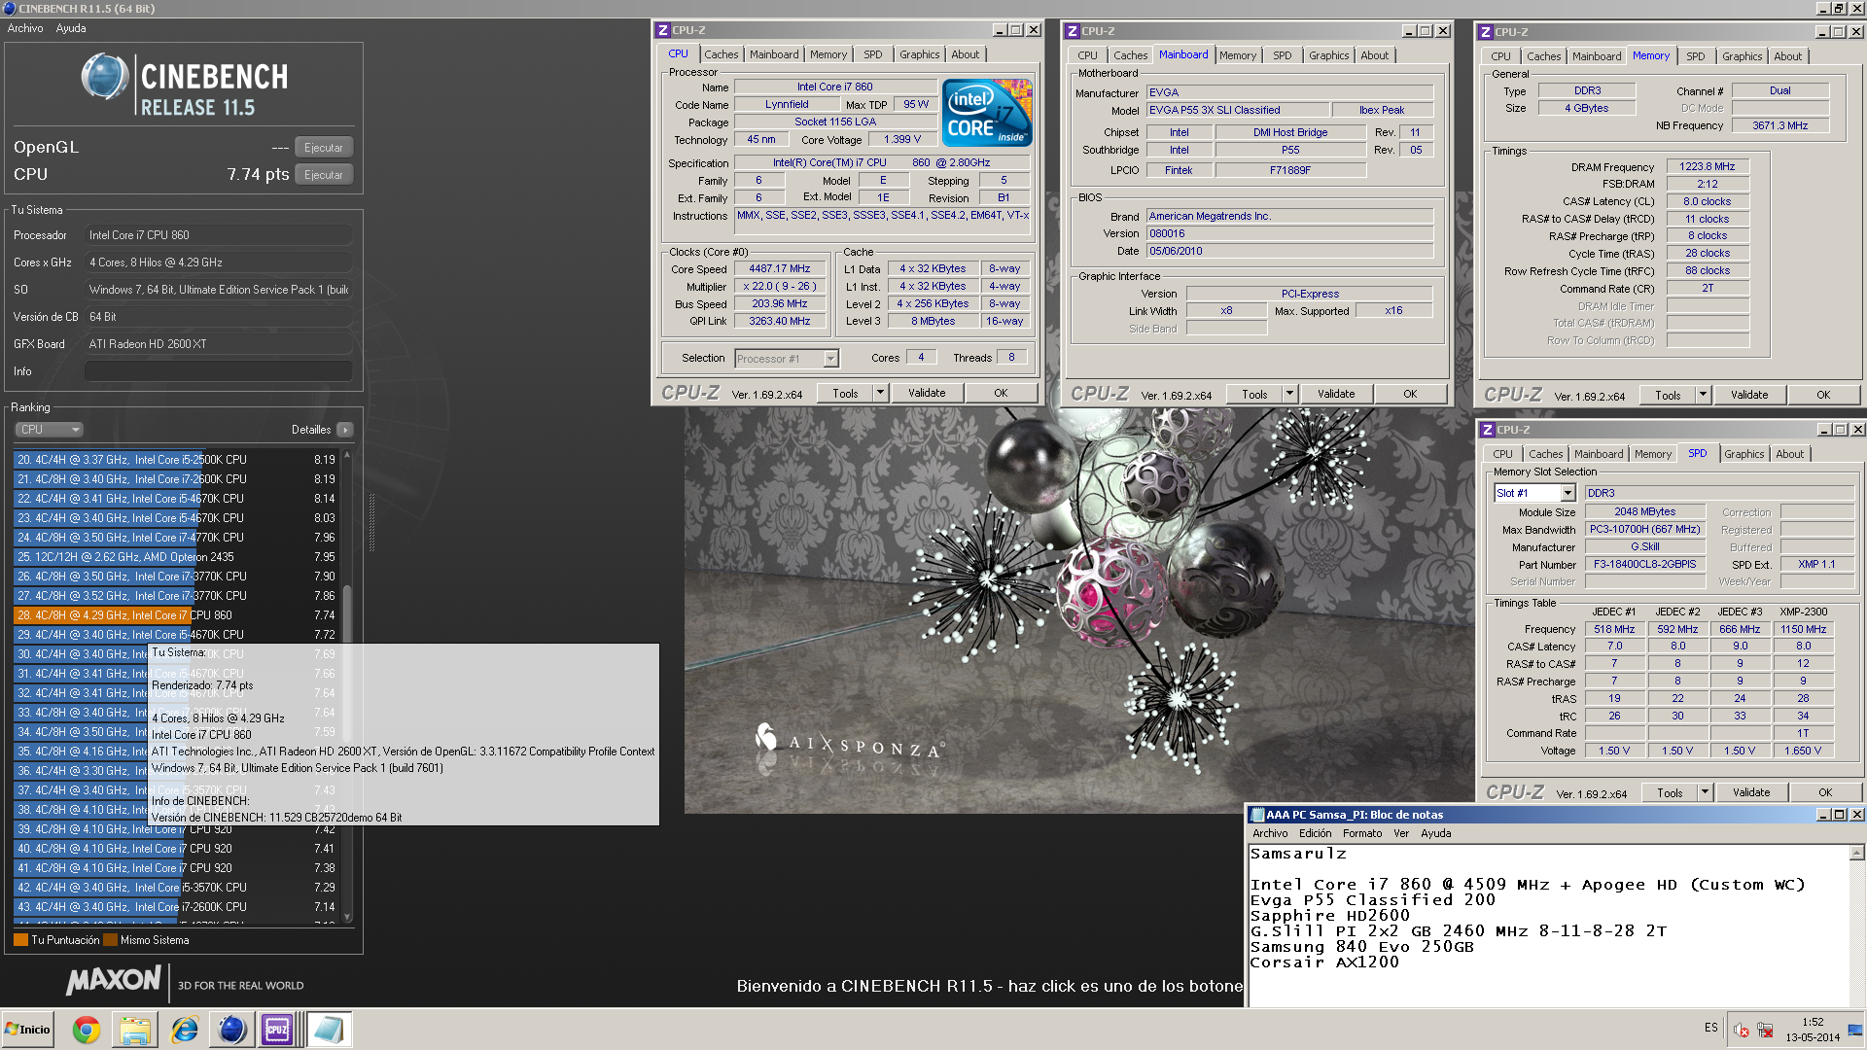Open the disconnected network tray icon

coord(1765,1031)
